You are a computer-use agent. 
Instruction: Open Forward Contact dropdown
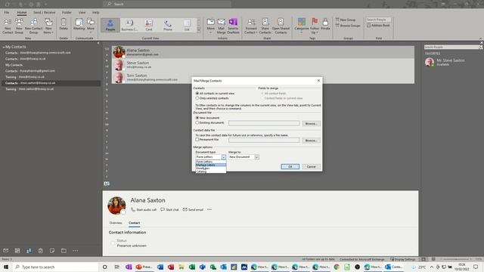(251, 26)
